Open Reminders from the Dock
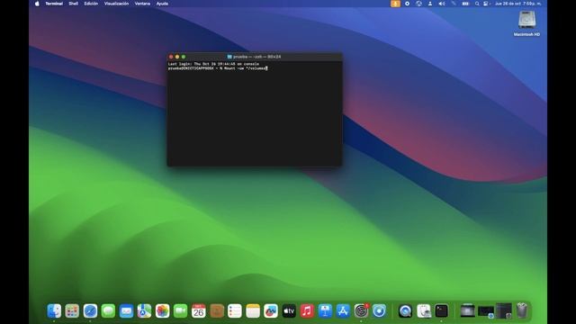The image size is (576, 324). (x=235, y=311)
